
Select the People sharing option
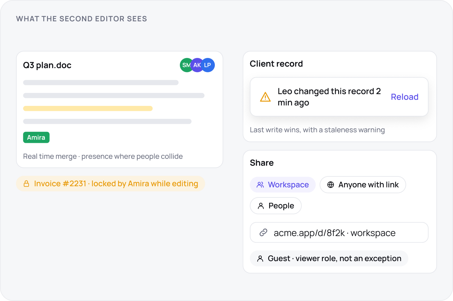(x=276, y=206)
